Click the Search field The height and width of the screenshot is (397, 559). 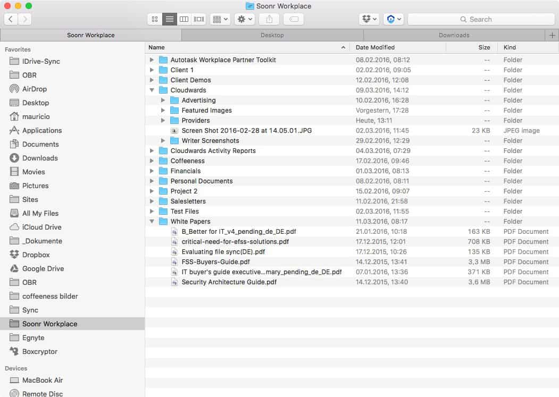pyautogui.click(x=481, y=19)
